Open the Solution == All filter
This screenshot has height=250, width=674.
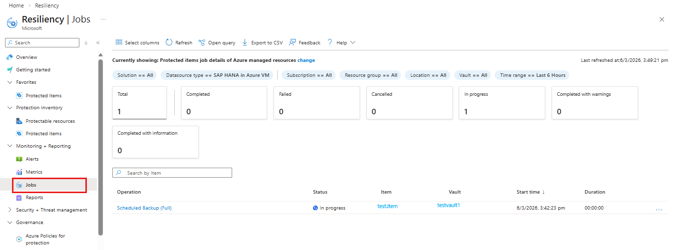[135, 75]
